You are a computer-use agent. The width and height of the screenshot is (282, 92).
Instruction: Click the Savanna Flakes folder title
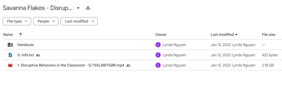click(37, 8)
